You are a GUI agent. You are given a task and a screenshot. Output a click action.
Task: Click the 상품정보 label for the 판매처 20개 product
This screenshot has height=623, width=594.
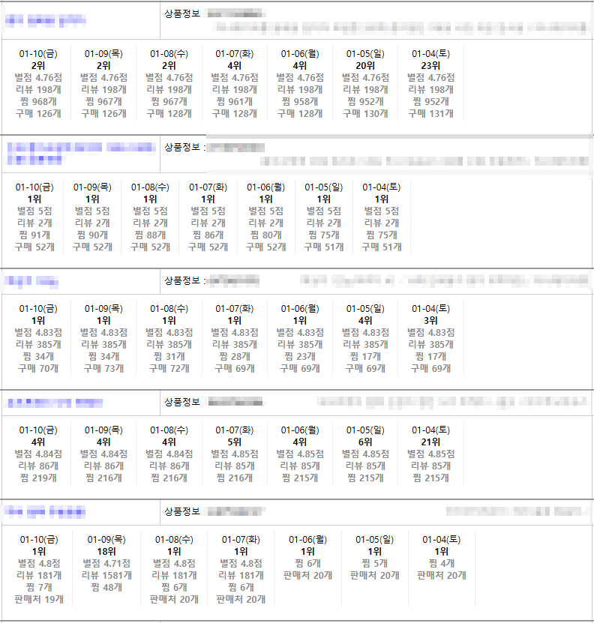point(182,511)
